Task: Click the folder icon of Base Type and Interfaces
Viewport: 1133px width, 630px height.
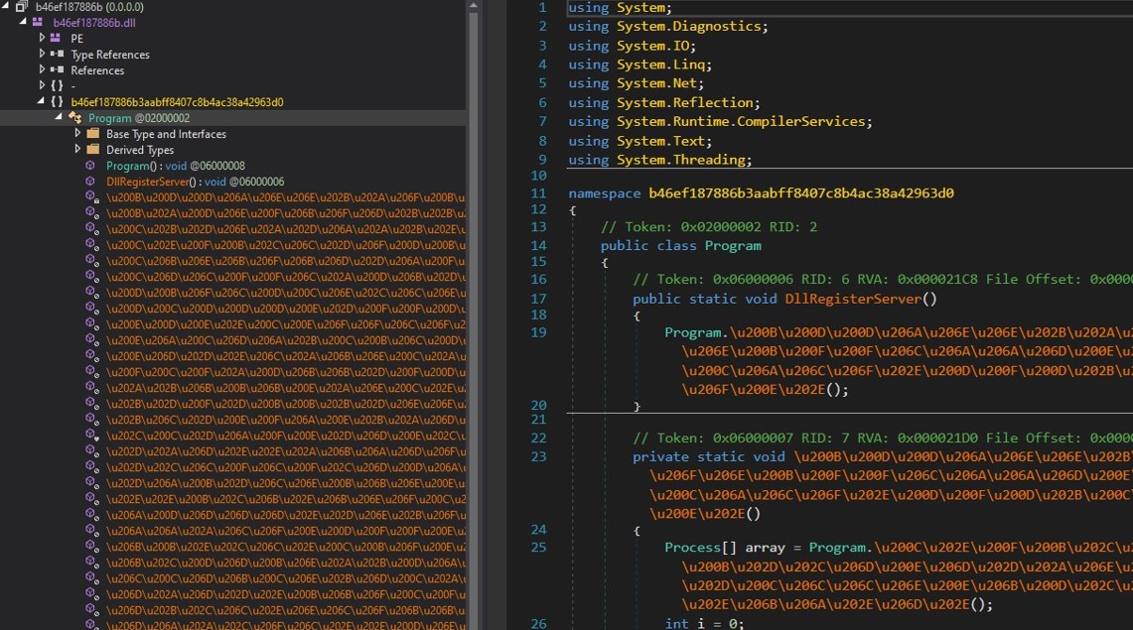Action: point(93,134)
